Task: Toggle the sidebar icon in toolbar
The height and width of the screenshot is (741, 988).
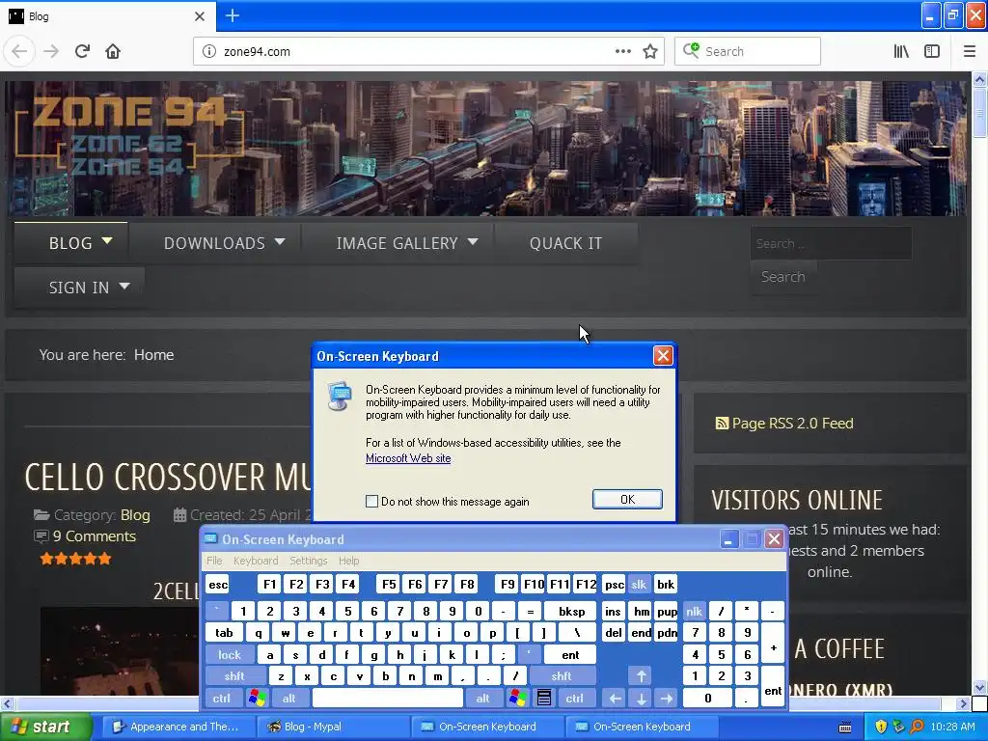Action: point(932,51)
